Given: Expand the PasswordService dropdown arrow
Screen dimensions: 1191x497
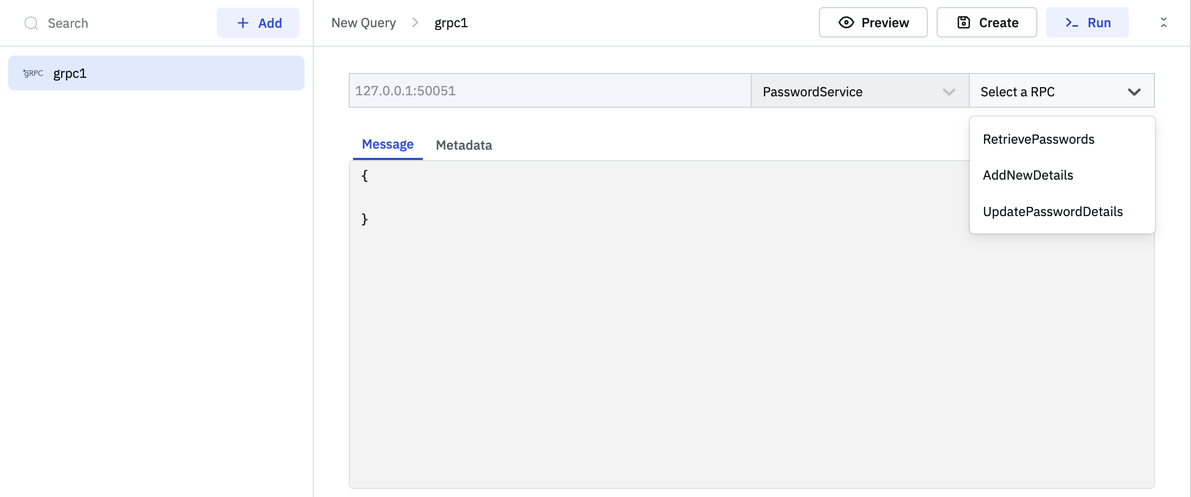Looking at the screenshot, I should coord(949,91).
